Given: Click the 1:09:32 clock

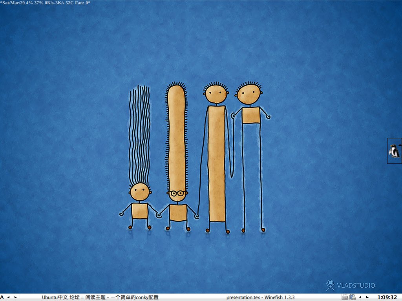Looking at the screenshot, I should [387, 297].
